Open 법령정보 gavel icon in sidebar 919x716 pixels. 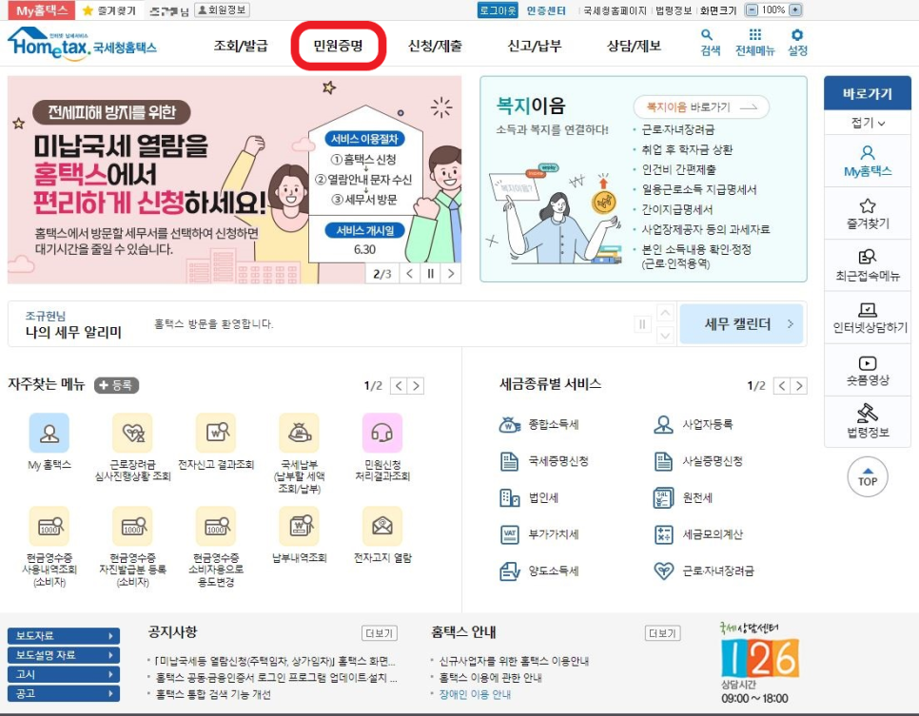[868, 422]
